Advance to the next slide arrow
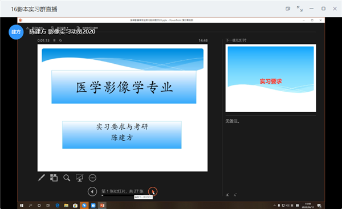Image resolution: width=342 pixels, height=209 pixels. [152, 191]
